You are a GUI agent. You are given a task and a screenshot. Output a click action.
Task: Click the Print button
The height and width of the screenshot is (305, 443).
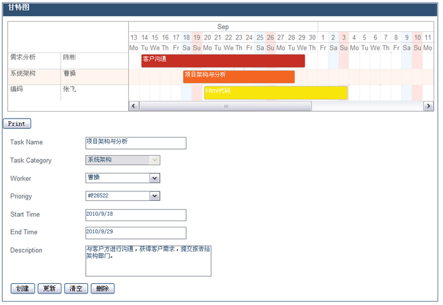pos(16,124)
